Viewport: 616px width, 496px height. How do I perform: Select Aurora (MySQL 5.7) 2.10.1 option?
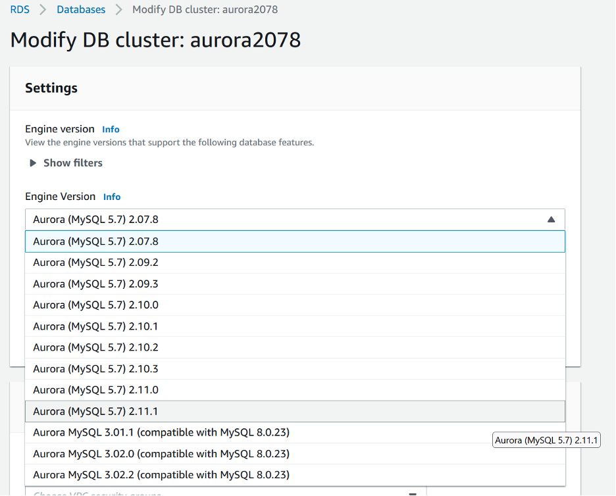click(295, 326)
